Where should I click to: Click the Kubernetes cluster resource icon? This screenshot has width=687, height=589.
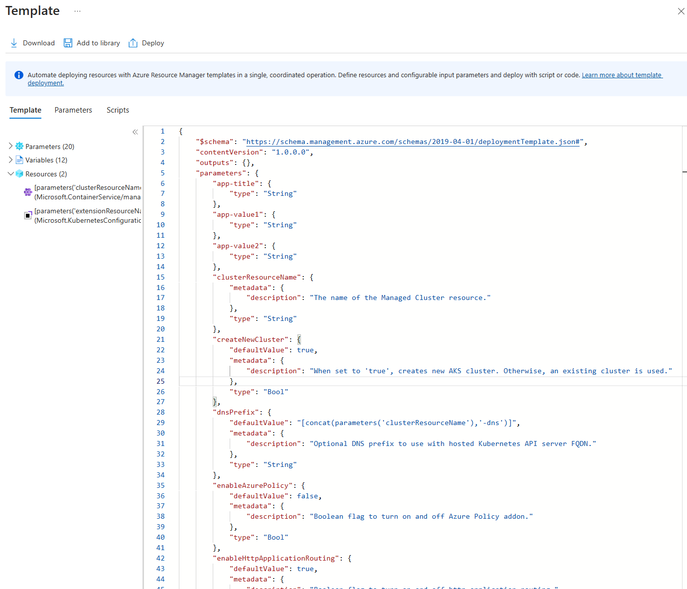28,192
